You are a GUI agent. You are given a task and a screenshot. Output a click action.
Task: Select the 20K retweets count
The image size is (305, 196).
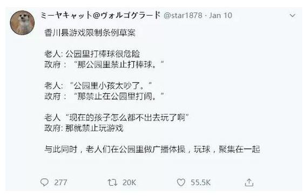(x=129, y=183)
